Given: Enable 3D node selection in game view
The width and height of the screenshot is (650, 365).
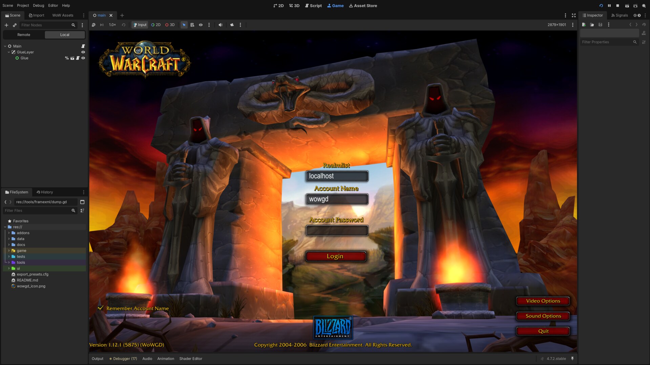Looking at the screenshot, I should click(170, 25).
